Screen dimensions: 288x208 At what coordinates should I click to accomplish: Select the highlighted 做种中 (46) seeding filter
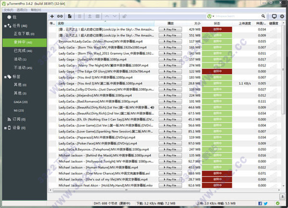[24, 42]
